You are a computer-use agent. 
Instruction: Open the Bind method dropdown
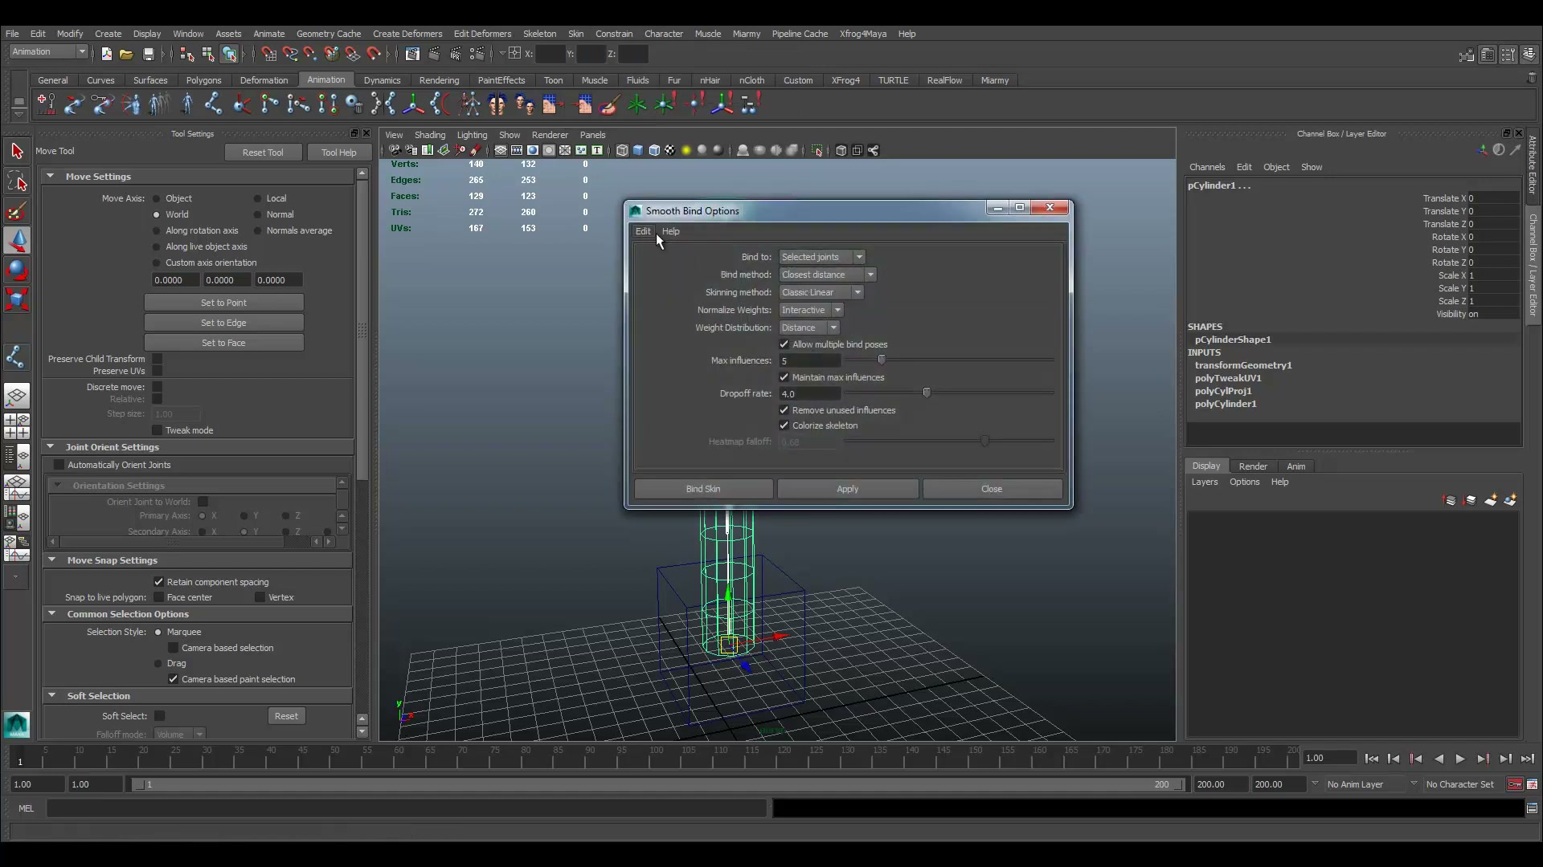point(828,275)
